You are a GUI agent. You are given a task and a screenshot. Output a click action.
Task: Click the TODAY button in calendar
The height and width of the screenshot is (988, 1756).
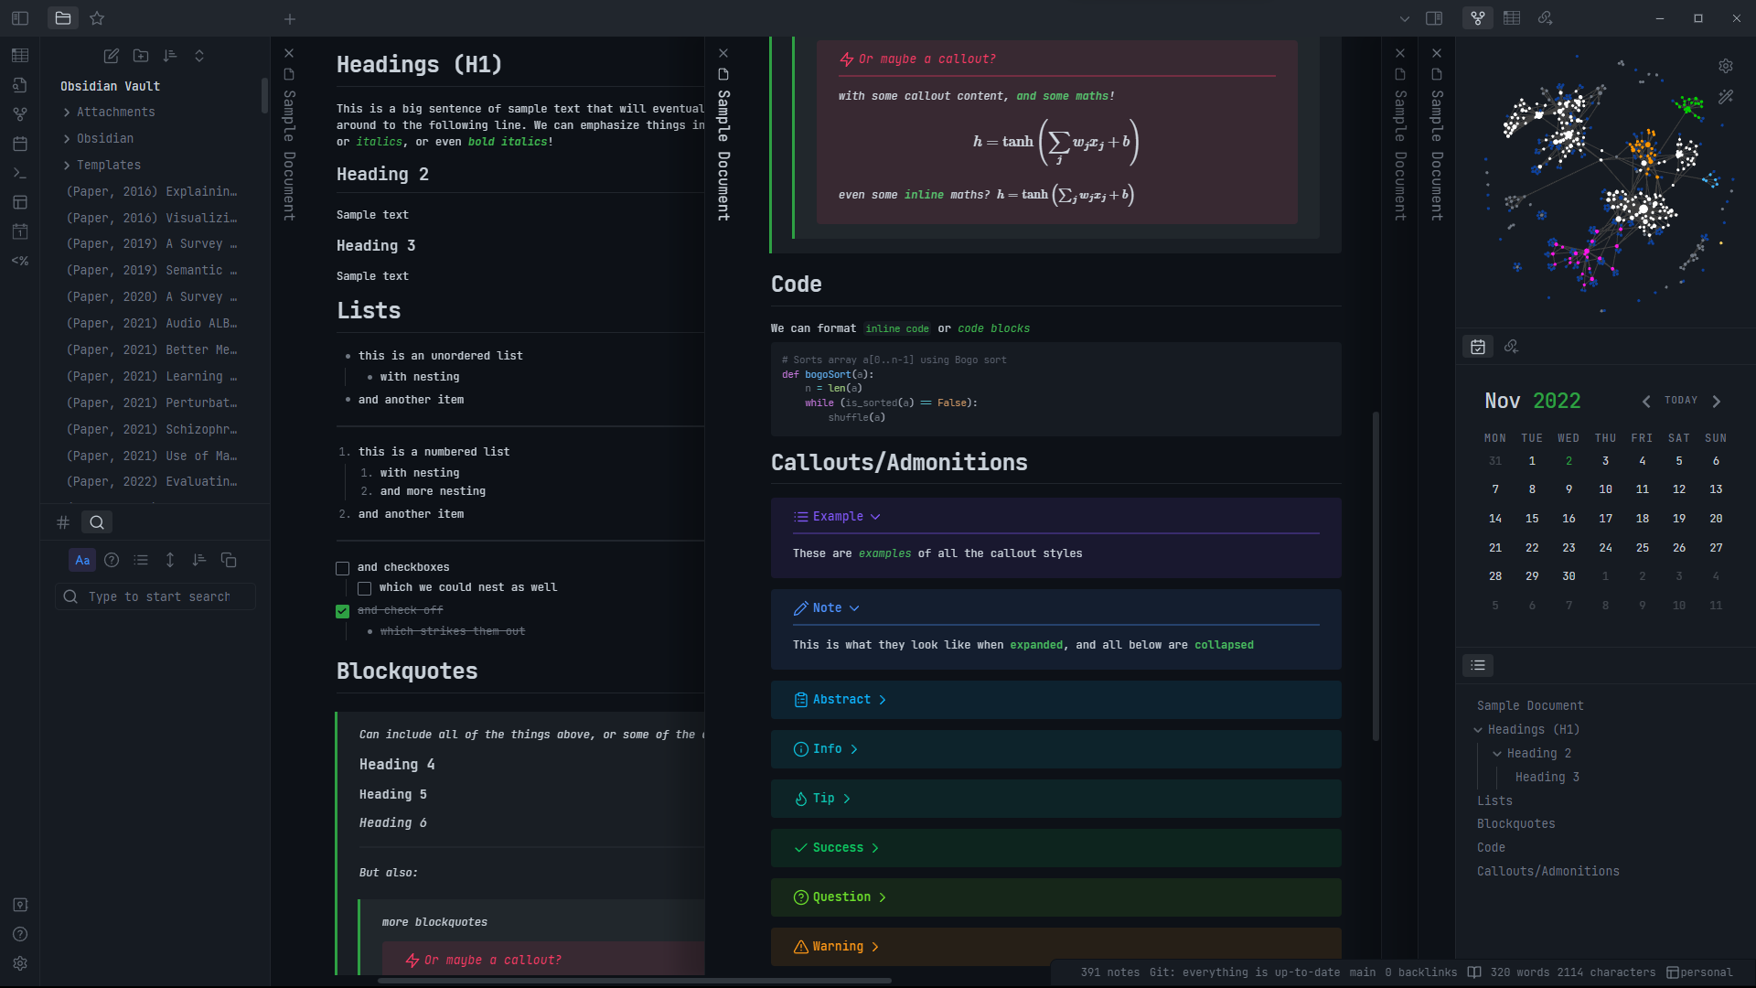pyautogui.click(x=1681, y=401)
